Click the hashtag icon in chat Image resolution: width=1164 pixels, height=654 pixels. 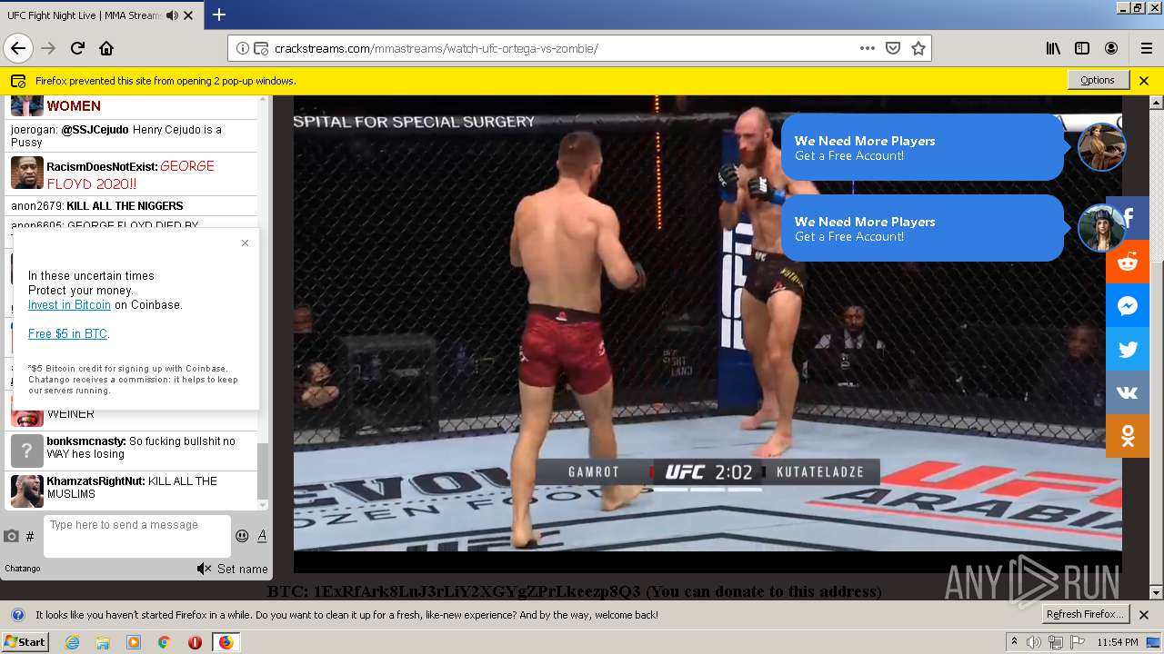point(30,536)
